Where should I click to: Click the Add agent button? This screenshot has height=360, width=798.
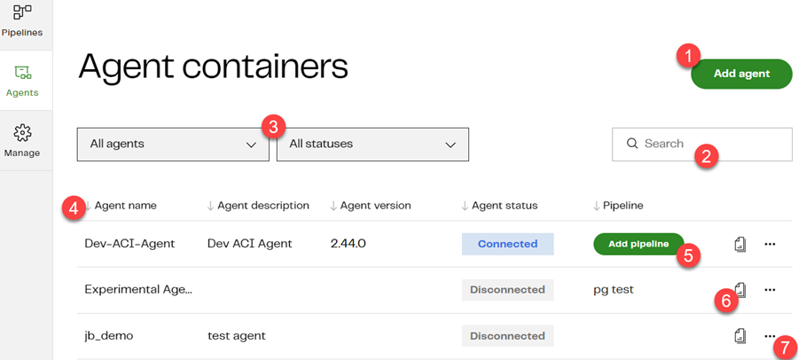click(x=741, y=74)
